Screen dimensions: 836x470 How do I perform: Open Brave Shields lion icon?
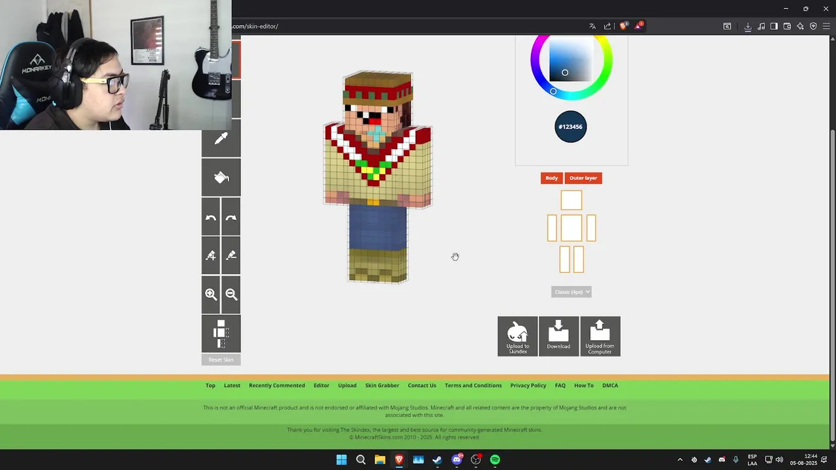pos(623,26)
